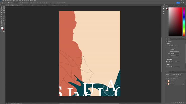
Task: Go to the Home screen icon
Action: point(2,3)
